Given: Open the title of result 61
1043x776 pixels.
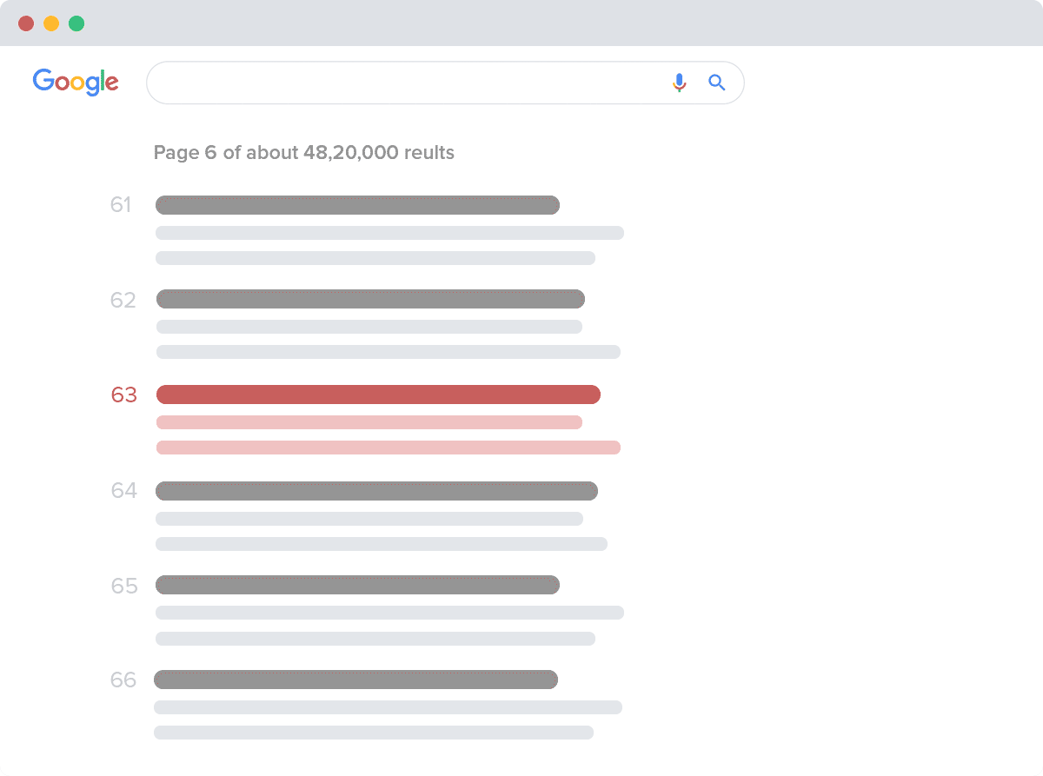Looking at the screenshot, I should (357, 205).
